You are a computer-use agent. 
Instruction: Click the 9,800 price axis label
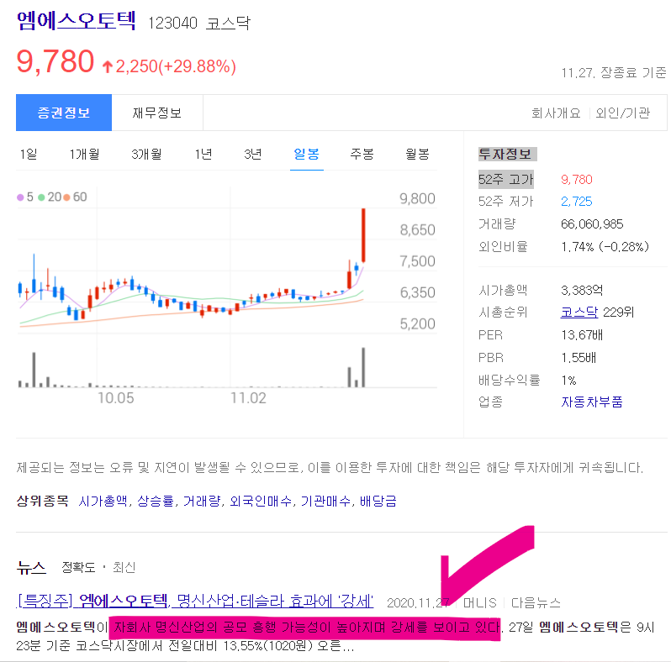click(417, 199)
